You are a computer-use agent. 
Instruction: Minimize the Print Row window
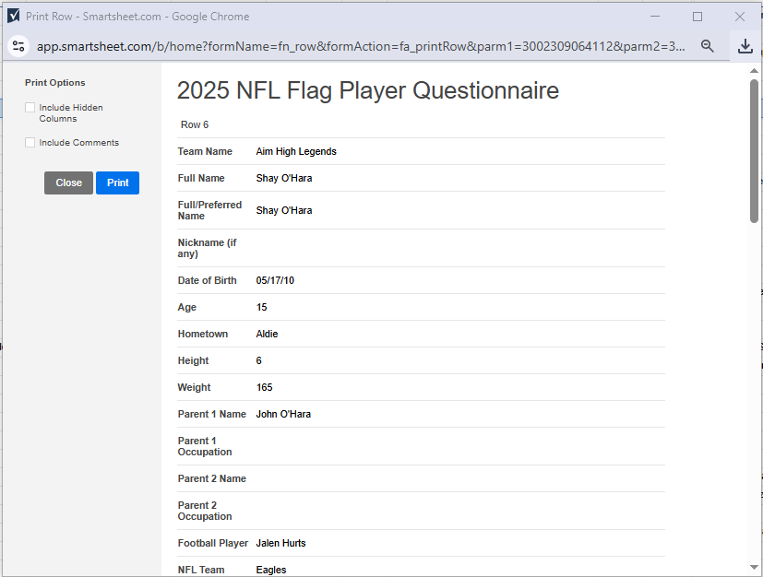(655, 16)
